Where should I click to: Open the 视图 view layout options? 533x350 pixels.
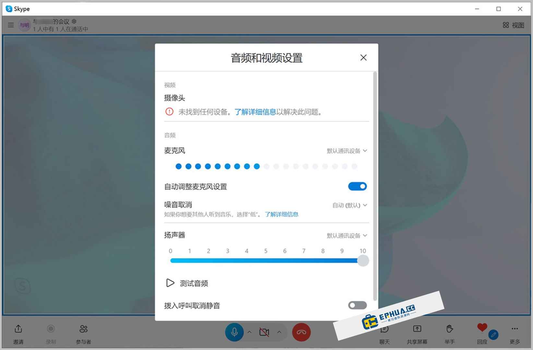tap(514, 25)
